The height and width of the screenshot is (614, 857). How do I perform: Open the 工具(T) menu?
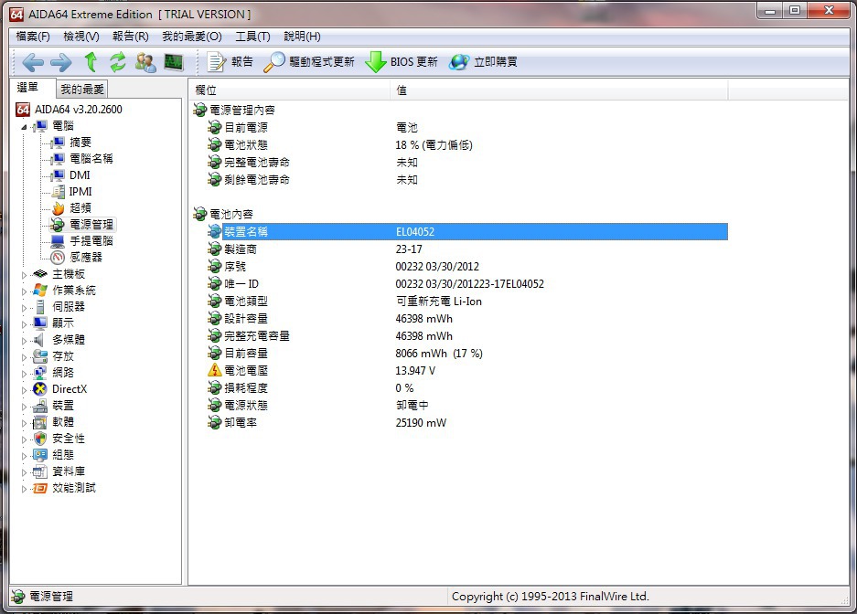pyautogui.click(x=252, y=37)
